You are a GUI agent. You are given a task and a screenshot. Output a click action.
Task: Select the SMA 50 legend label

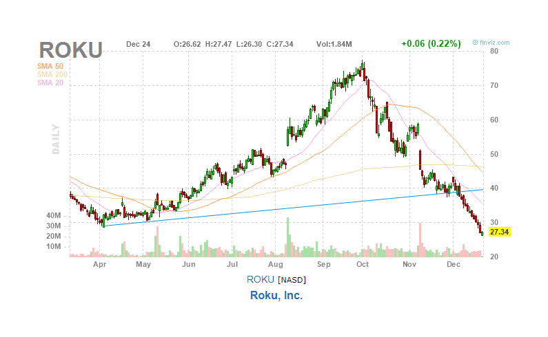(50, 66)
